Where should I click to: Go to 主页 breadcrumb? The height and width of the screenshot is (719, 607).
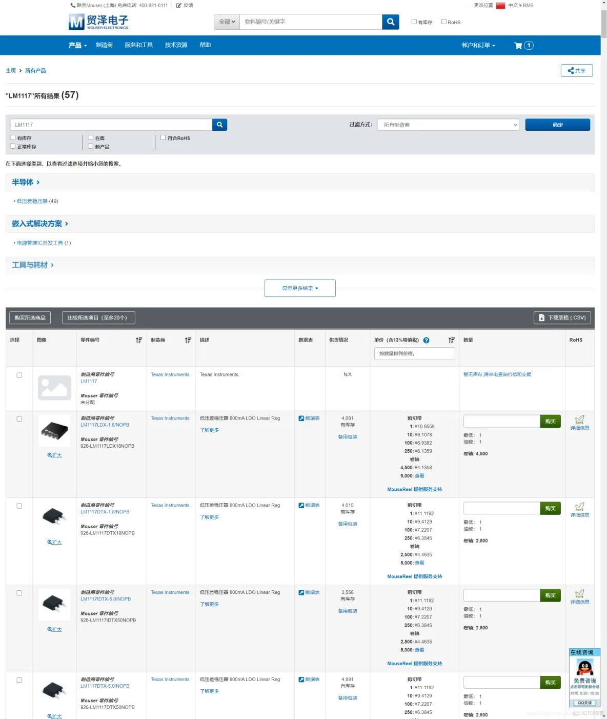(11, 71)
